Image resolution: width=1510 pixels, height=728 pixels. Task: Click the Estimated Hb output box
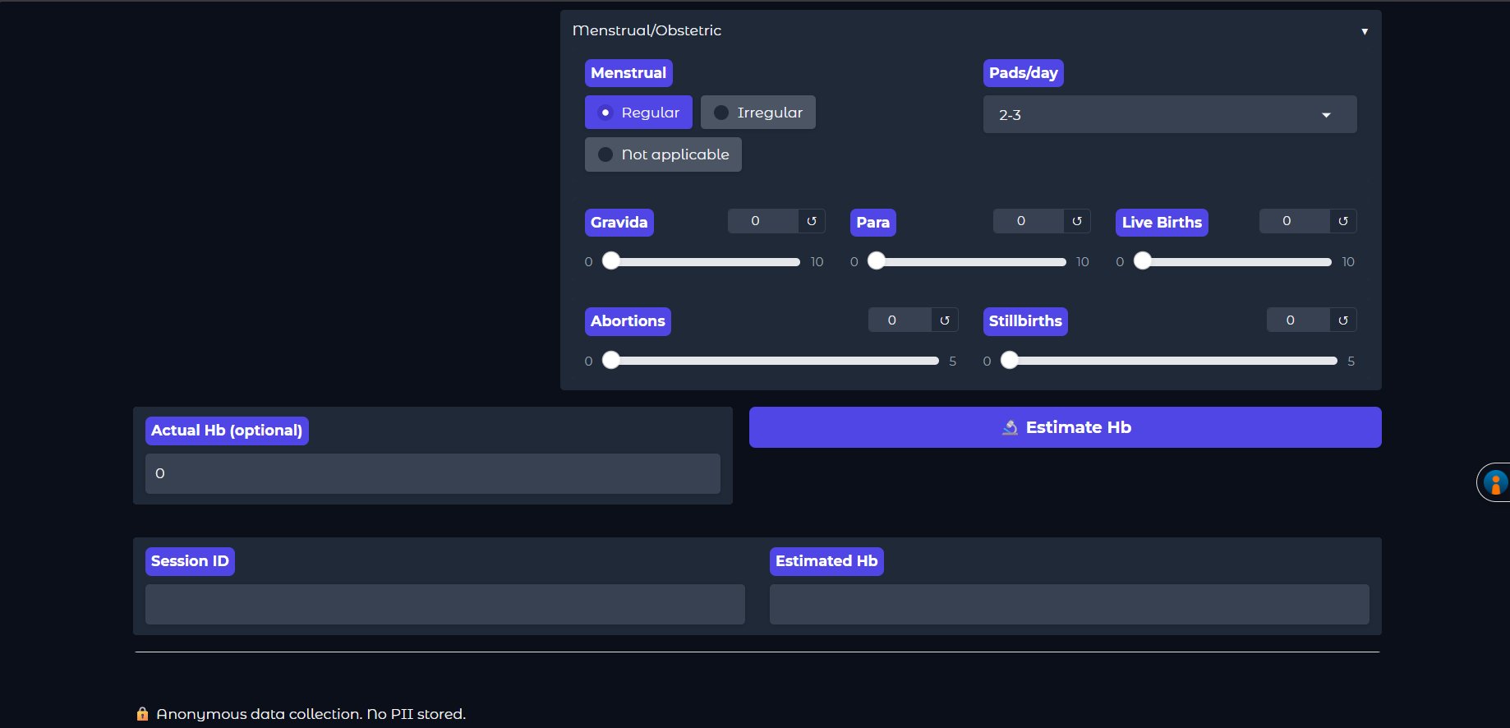pos(1069,605)
